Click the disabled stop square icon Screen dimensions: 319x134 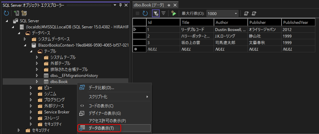(138, 14)
